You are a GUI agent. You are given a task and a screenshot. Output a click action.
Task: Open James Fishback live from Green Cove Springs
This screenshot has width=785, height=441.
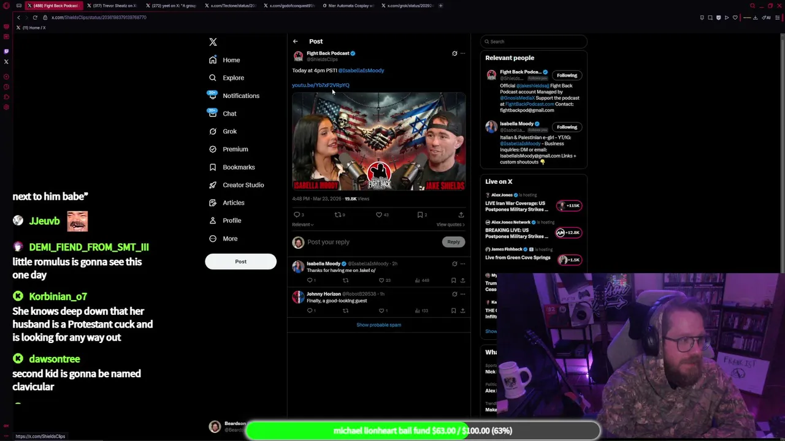[x=534, y=257]
